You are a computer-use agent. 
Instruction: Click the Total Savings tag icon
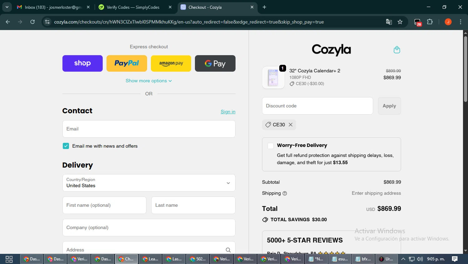(265, 220)
